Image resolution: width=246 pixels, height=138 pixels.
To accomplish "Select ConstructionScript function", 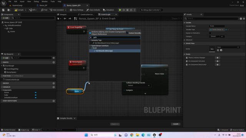I will click(12, 80).
